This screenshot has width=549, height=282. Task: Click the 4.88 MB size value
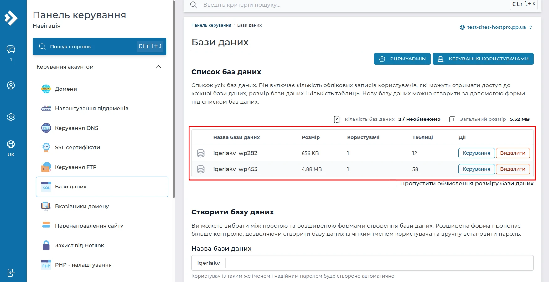click(x=312, y=169)
